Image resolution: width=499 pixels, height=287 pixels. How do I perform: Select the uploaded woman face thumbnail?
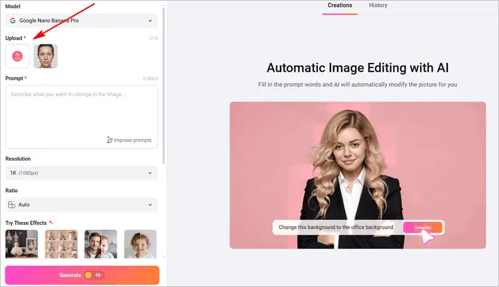pyautogui.click(x=46, y=56)
